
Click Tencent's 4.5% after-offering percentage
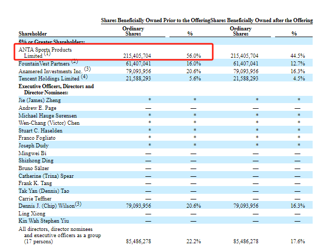[x=299, y=78]
